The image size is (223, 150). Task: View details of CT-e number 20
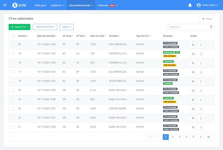click(193, 45)
